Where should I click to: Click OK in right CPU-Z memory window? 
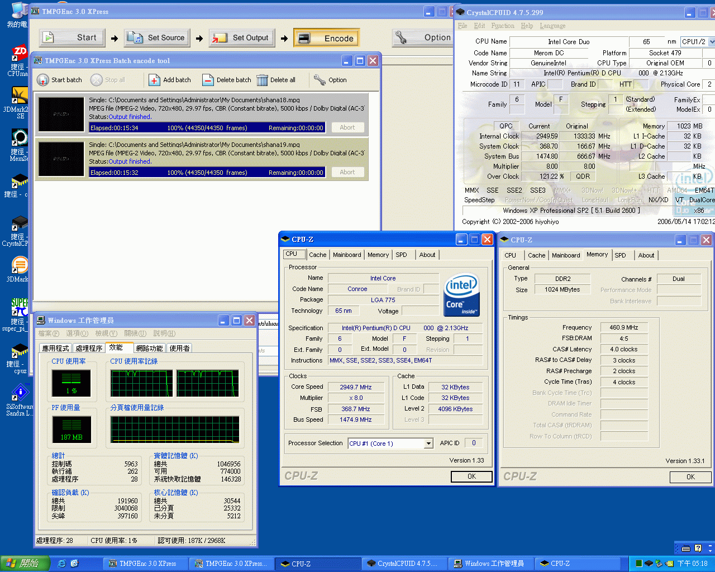[x=690, y=477]
